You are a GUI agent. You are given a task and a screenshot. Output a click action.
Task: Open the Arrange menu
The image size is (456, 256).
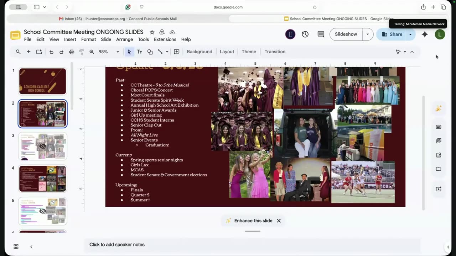[x=124, y=39]
